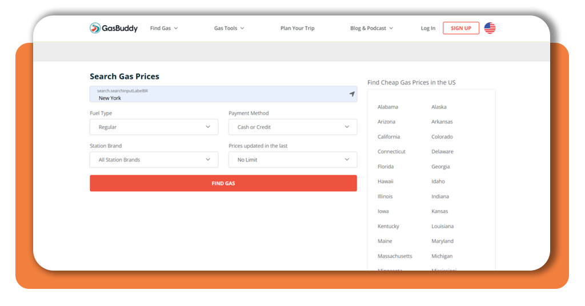Viewport: 585px width, 306px height.
Task: Click the SIGN UP button
Action: pos(461,28)
